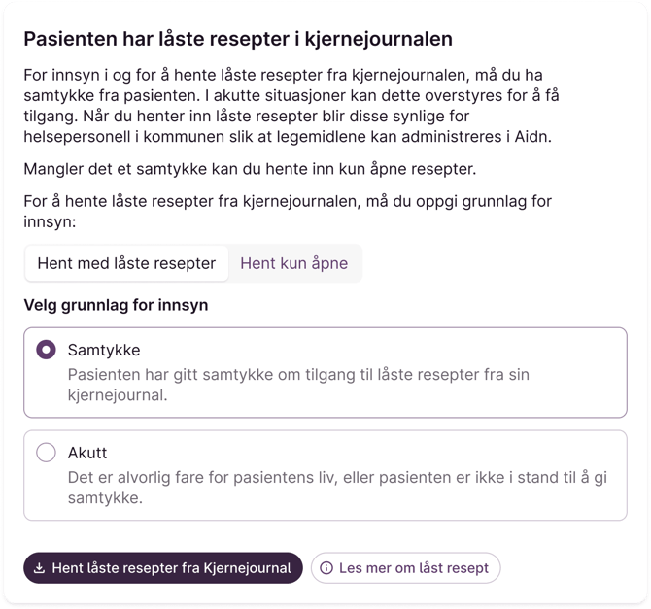Click empty area of the Akutt card
The height and width of the screenshot is (609, 651).
coord(486,453)
